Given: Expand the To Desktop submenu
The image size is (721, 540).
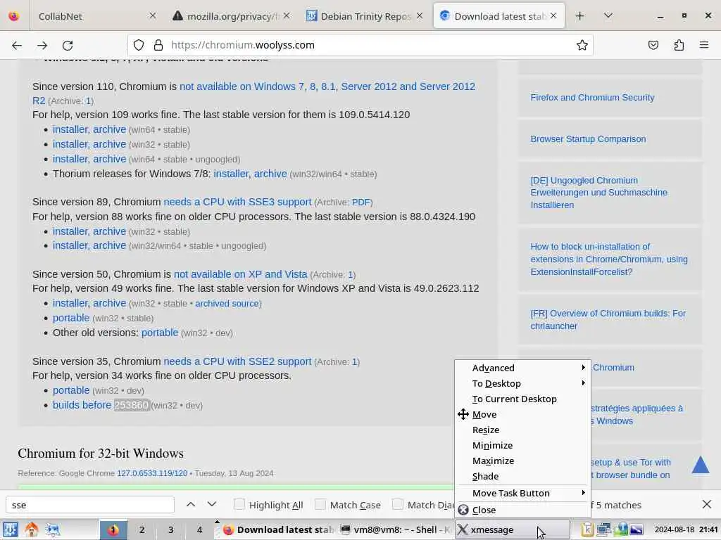Looking at the screenshot, I should coord(522,383).
